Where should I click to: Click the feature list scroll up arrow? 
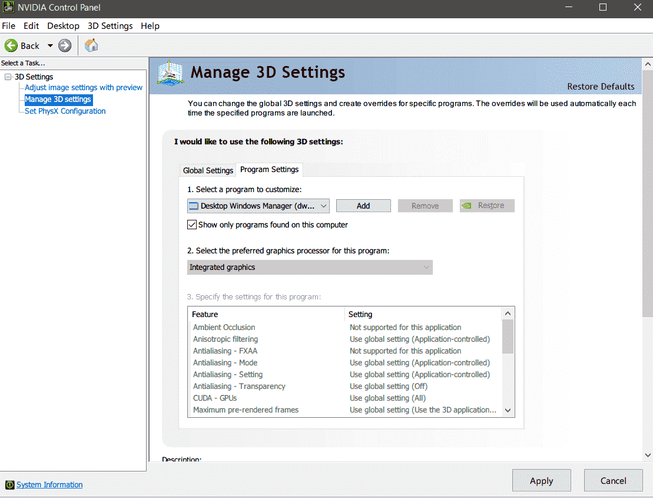click(508, 314)
